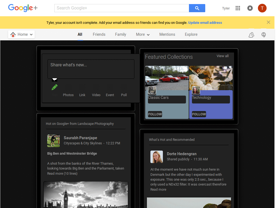Screen dimensions: 278x208
Task: Open the Technology collection photo
Action: click(211, 78)
